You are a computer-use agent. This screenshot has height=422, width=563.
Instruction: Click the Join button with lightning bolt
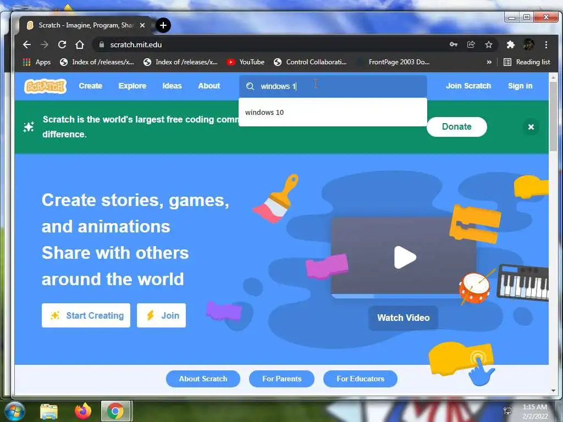click(x=161, y=315)
